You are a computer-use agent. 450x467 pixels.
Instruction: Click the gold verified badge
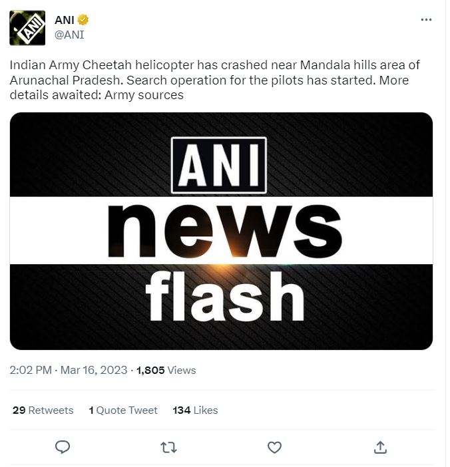(84, 21)
